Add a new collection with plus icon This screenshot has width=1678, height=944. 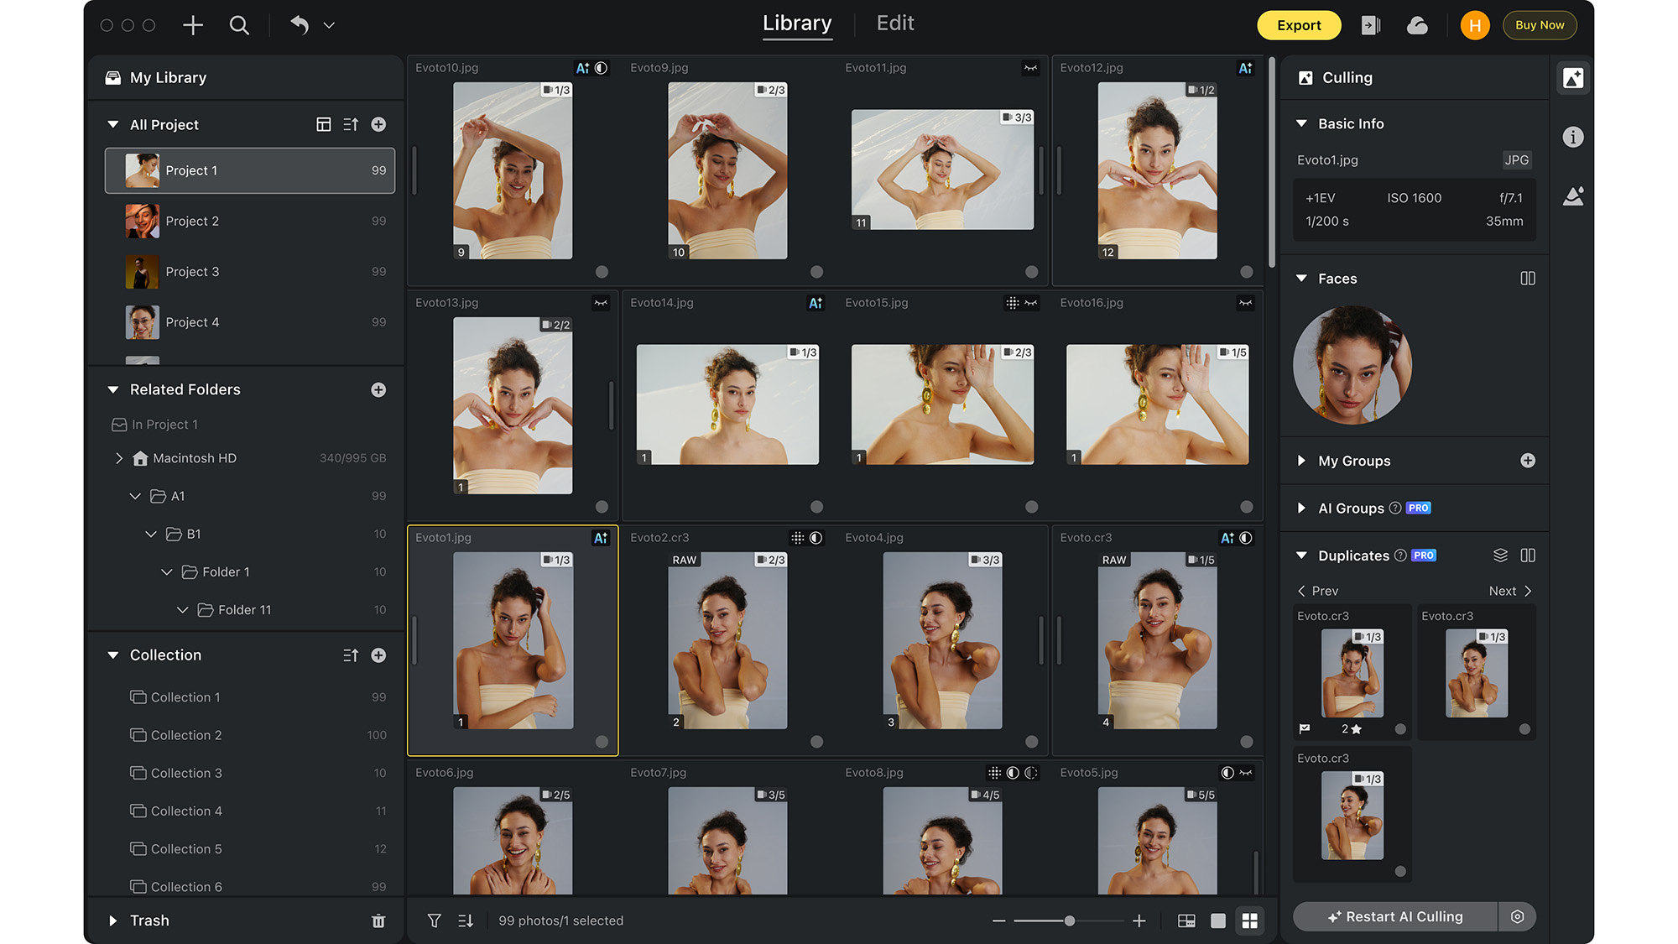coord(378,655)
